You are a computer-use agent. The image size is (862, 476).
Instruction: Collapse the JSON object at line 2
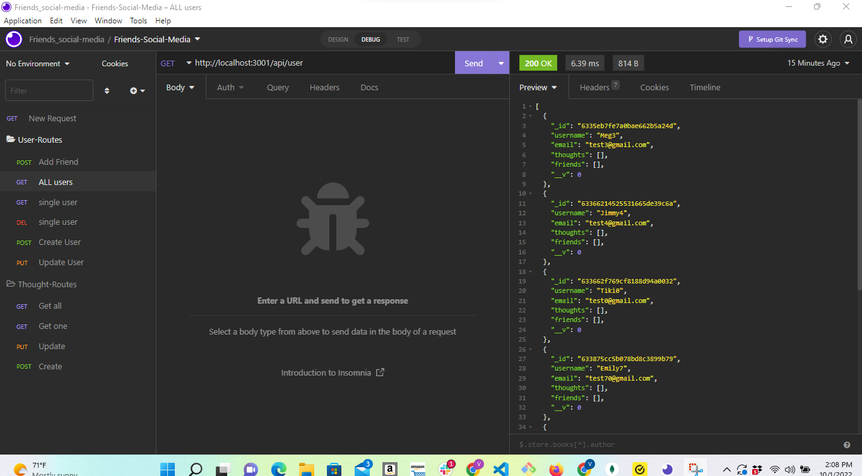pos(529,116)
